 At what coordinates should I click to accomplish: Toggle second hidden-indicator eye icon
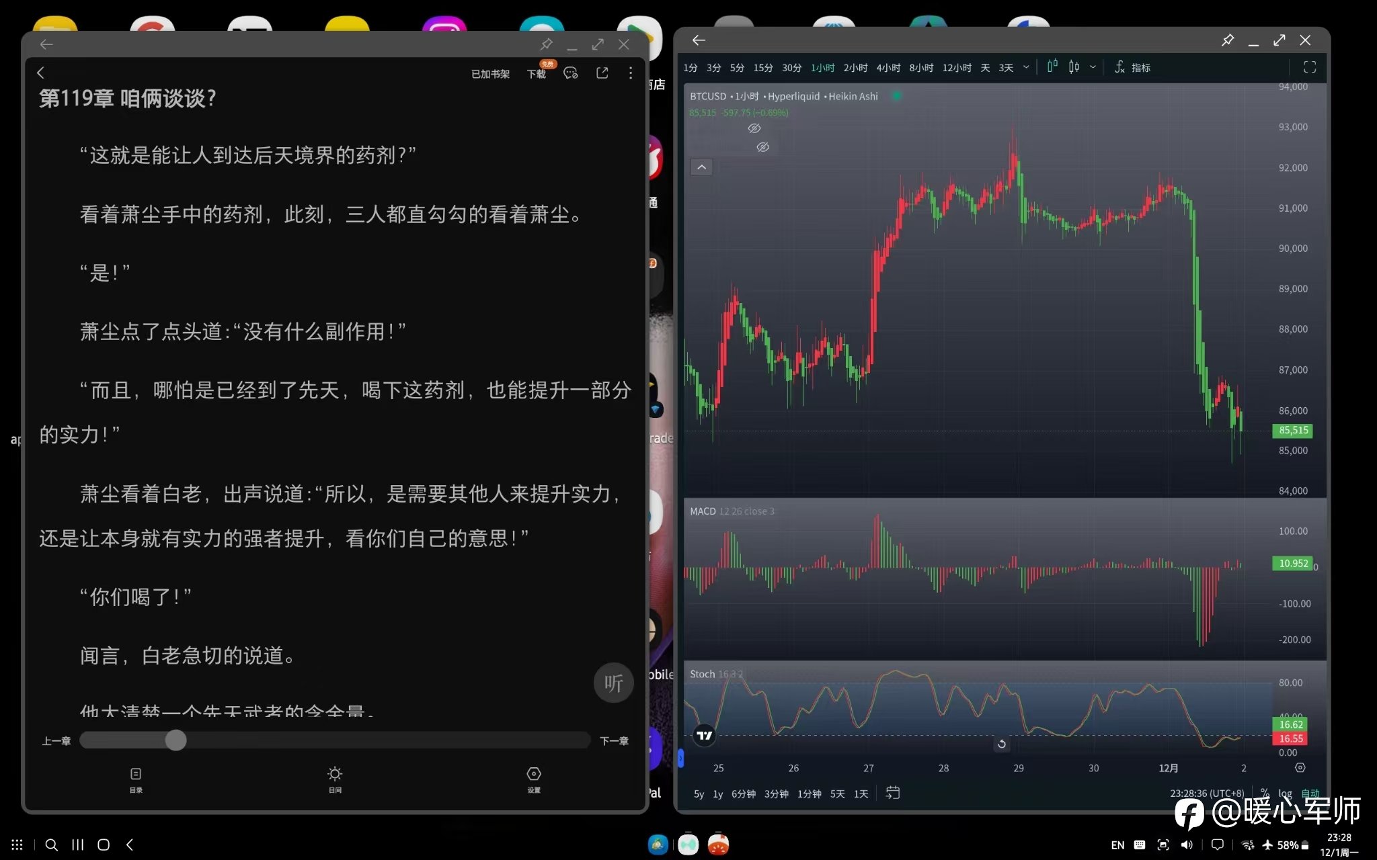click(x=762, y=147)
